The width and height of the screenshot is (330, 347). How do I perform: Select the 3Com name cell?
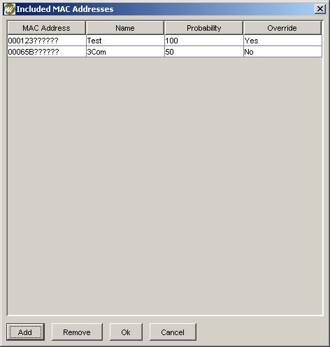click(x=125, y=52)
